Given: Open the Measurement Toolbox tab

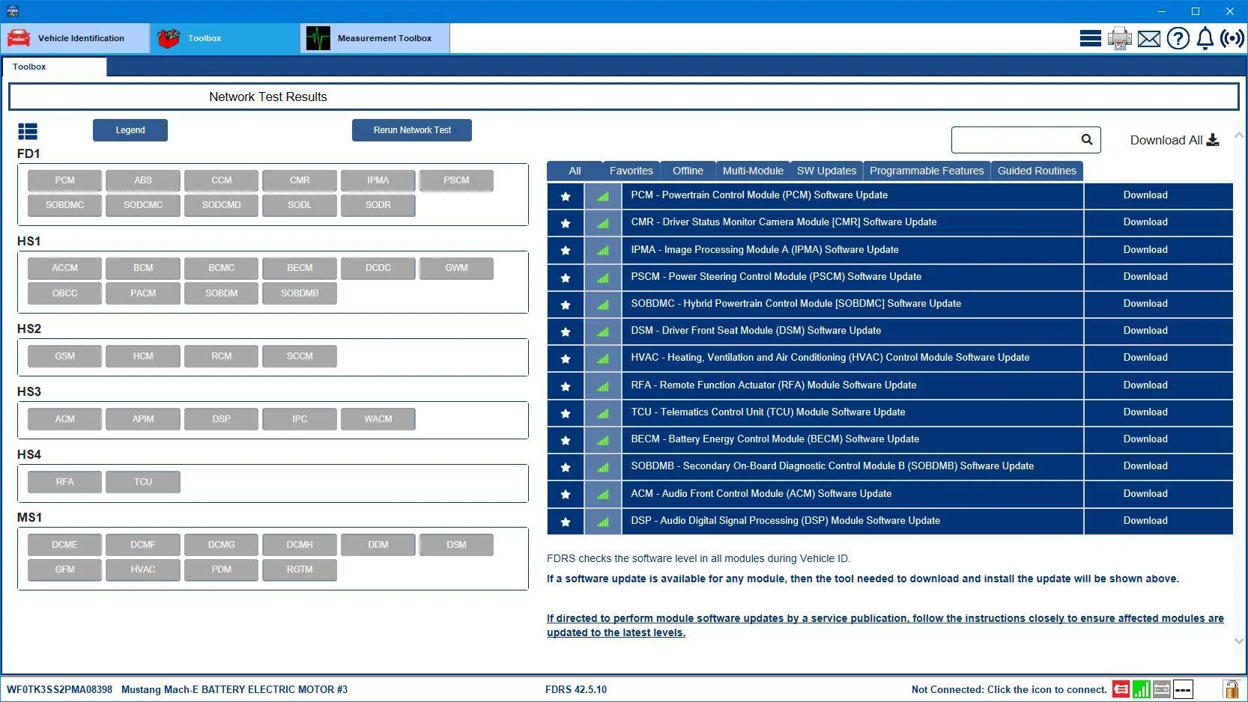Looking at the screenshot, I should click(x=375, y=38).
